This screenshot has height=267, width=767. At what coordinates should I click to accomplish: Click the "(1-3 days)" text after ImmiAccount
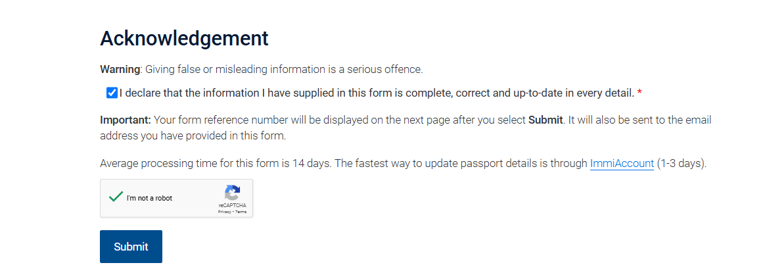(x=682, y=163)
